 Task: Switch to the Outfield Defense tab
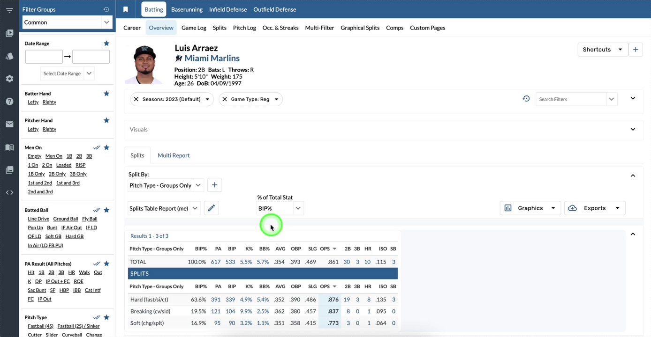pos(275,9)
